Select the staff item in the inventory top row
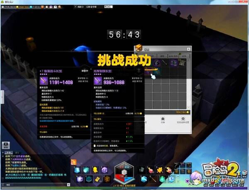249x190 pixels. [165, 63]
